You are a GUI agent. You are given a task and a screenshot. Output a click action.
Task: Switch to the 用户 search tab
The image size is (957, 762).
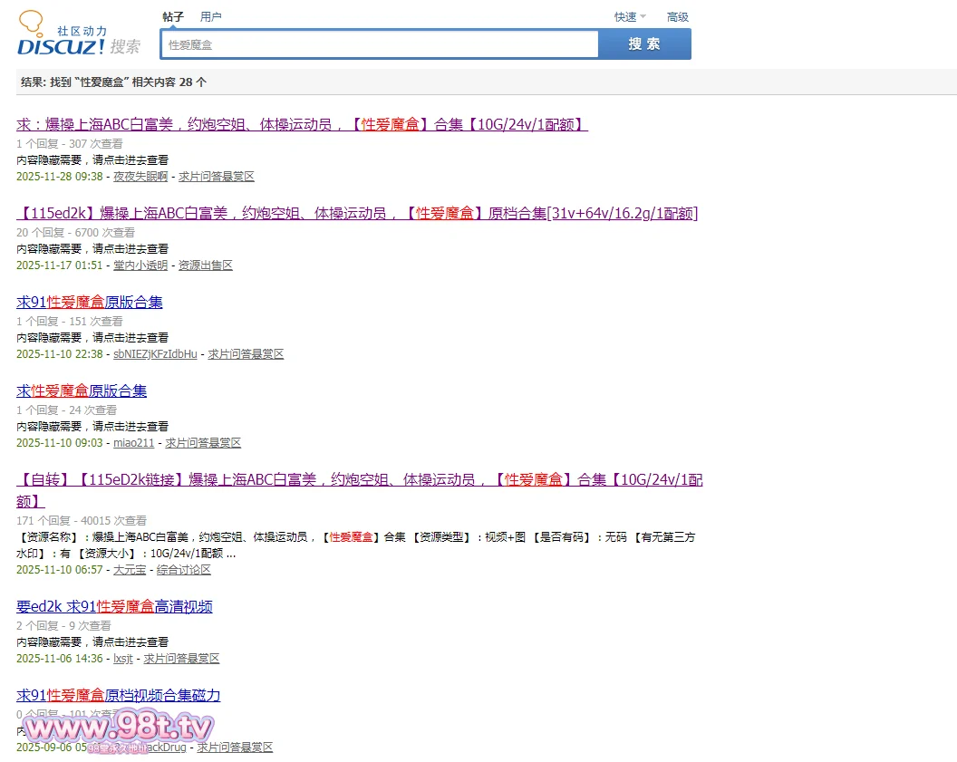[210, 16]
